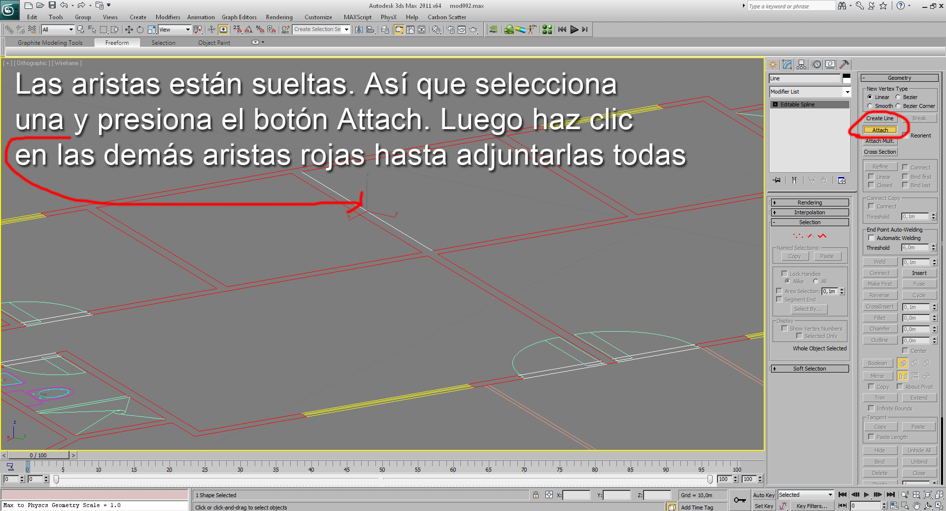Image resolution: width=946 pixels, height=511 pixels.
Task: Enable the Reorient checkbox
Action: click(905, 136)
